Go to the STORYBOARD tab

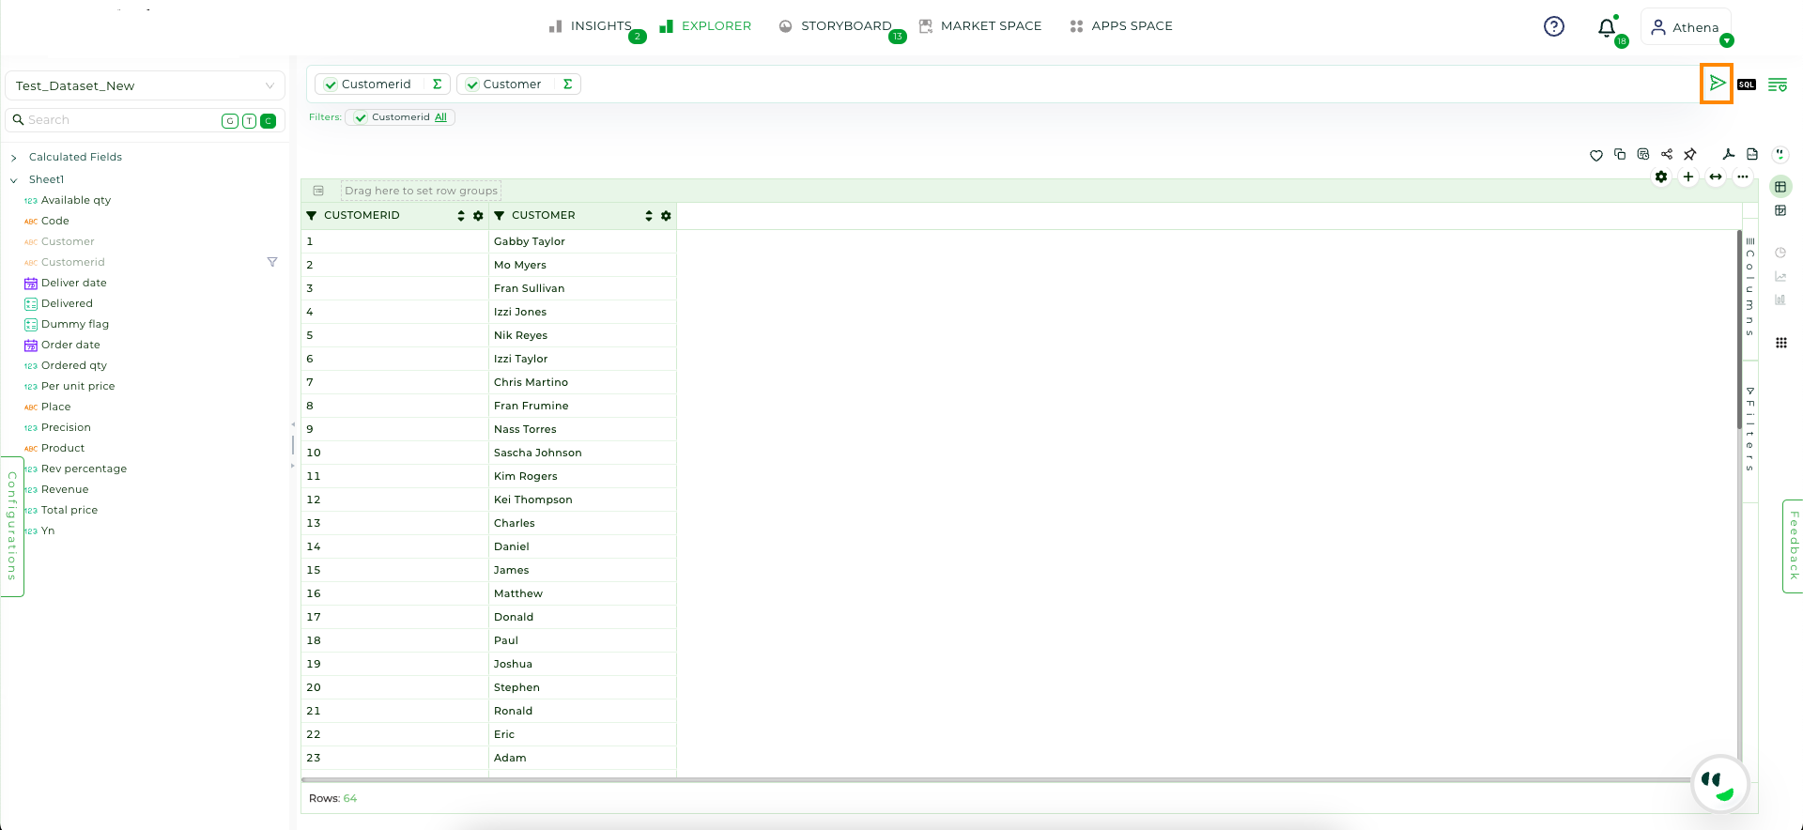tap(836, 26)
